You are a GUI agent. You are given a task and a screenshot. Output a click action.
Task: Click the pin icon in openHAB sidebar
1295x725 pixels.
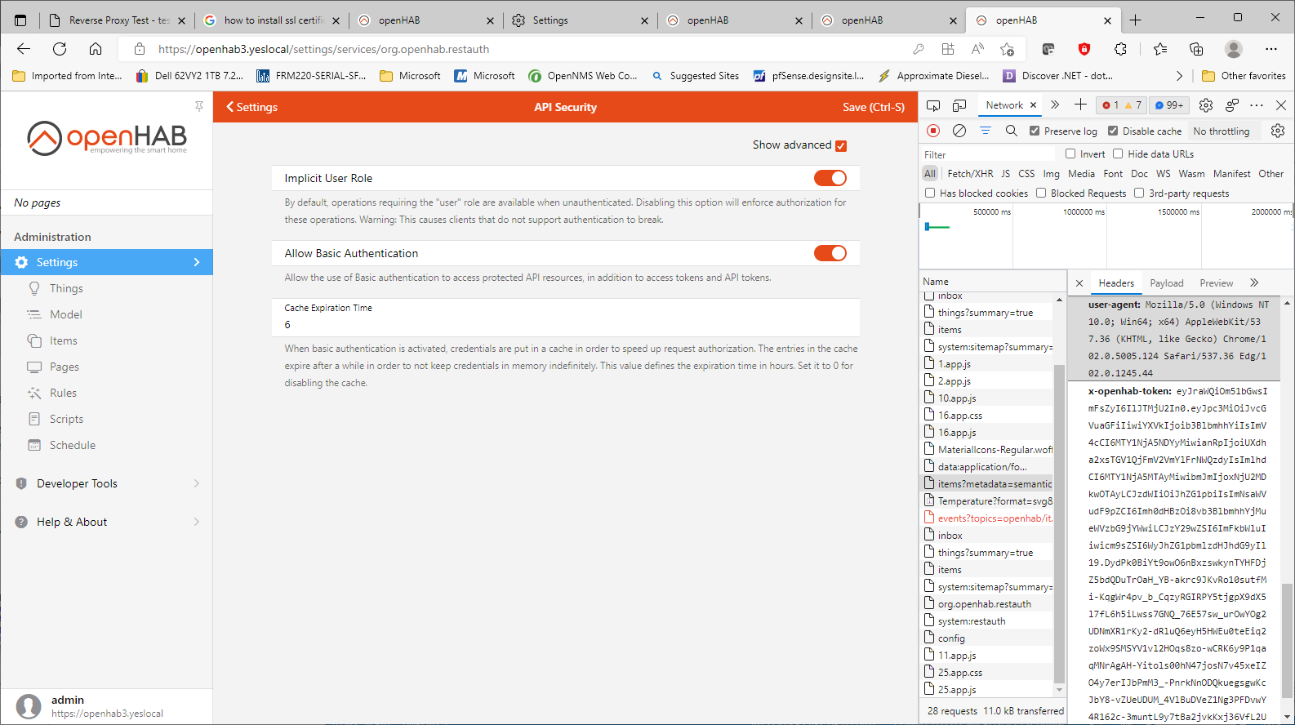pos(198,106)
